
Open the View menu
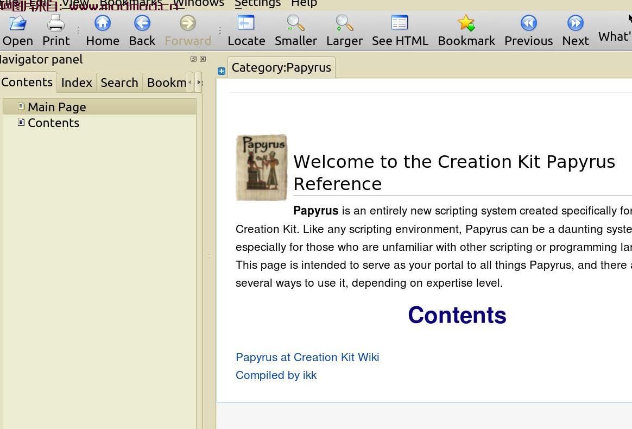click(75, 3)
